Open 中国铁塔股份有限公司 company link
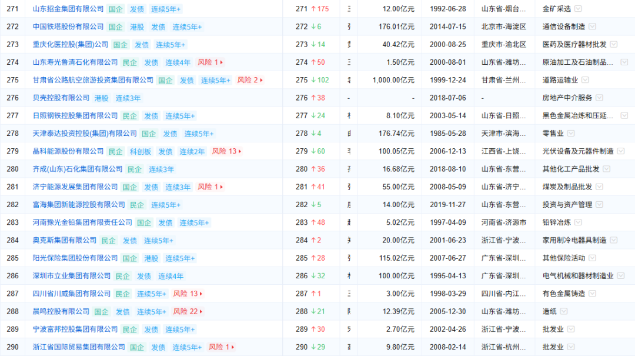This screenshot has height=356, width=635. [68, 26]
